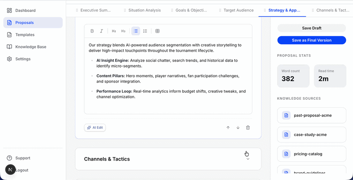The image size is (353, 180).
Task: Click the Proposals document icon
Action: coord(9,22)
